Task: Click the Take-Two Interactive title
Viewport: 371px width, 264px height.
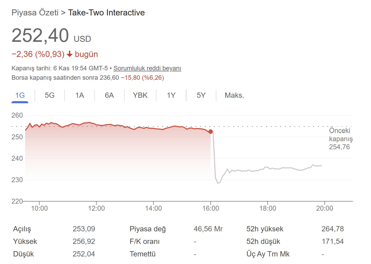Action: tap(106, 13)
